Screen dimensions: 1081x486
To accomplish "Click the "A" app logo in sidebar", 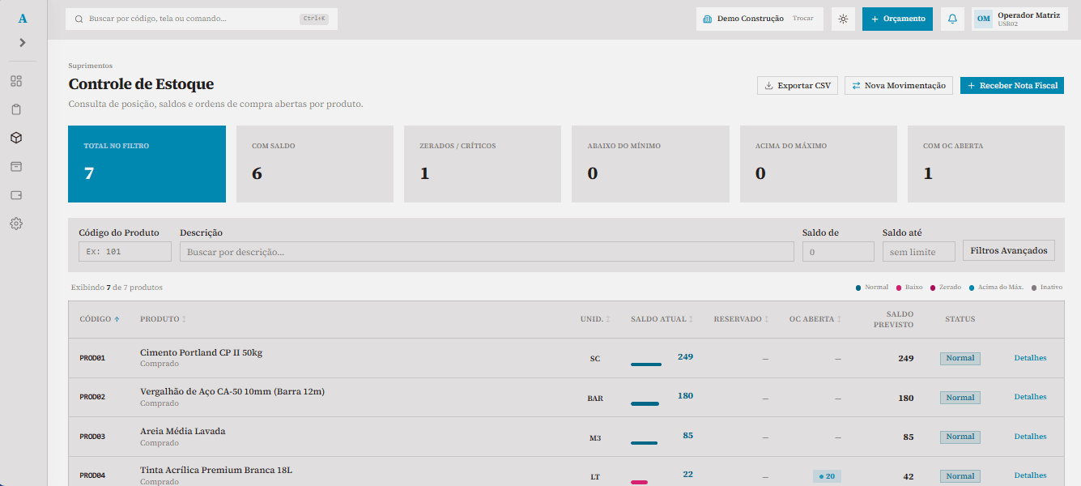I will point(23,19).
